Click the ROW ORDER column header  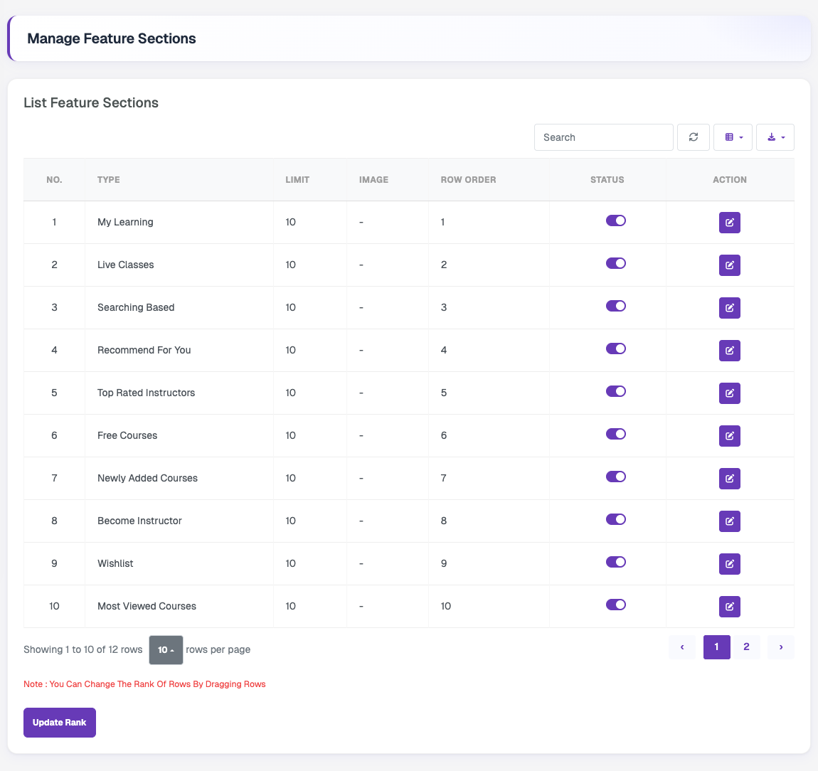click(x=488, y=179)
